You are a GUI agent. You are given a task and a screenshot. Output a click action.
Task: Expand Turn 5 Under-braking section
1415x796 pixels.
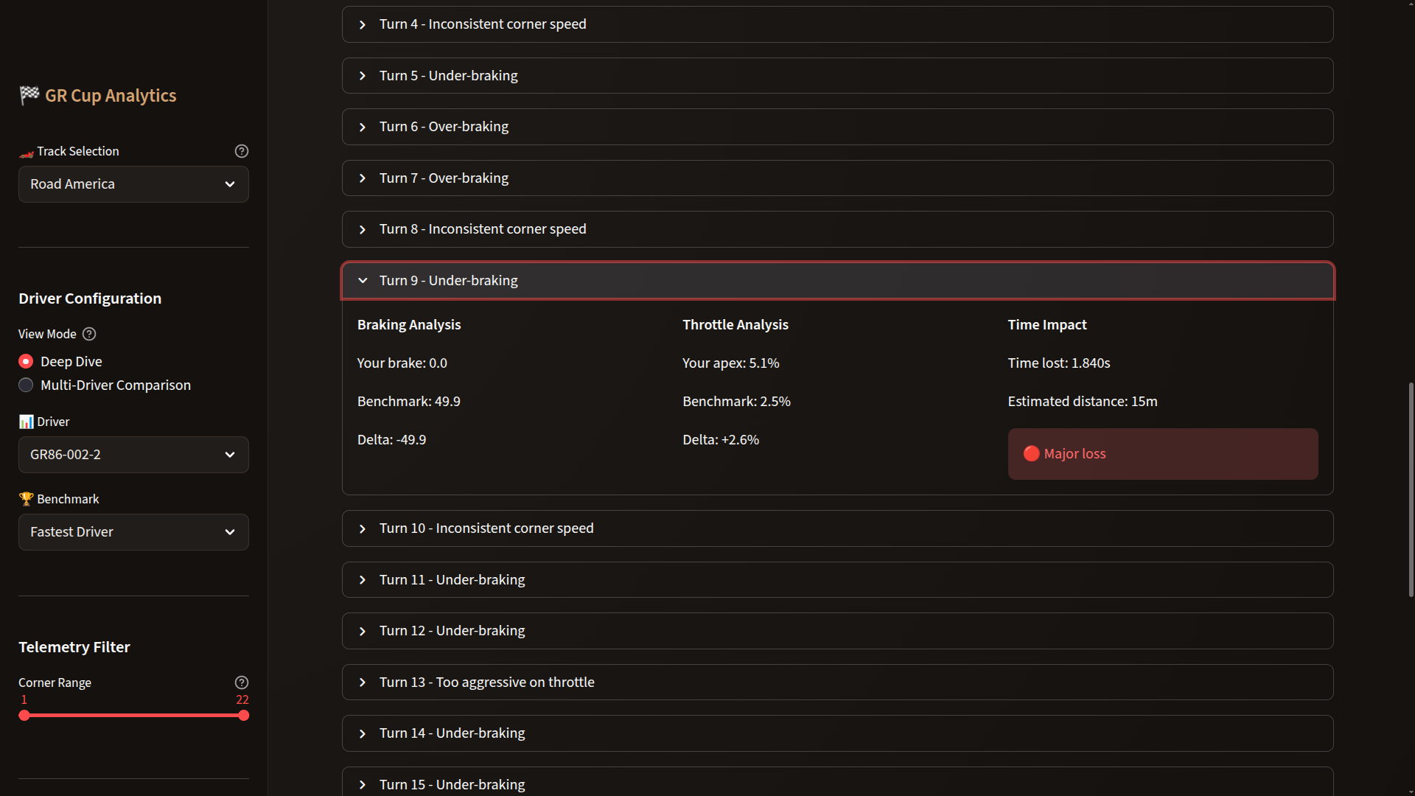click(x=448, y=76)
